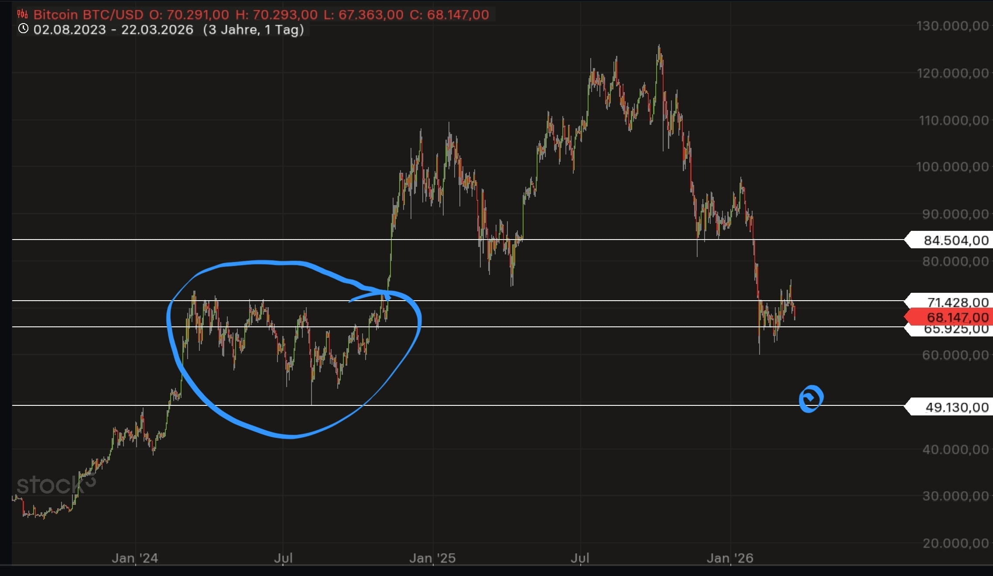Click the 40.000,00 price axis label
The height and width of the screenshot is (576, 993).
tap(955, 449)
